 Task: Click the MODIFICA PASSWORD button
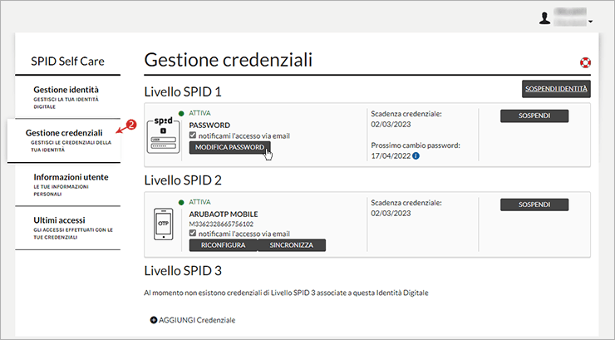[x=229, y=147]
